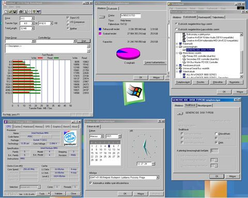
Task: Select GENERIC IDE DISK TYPE00 in device tree
Action: pyautogui.click(x=200, y=50)
